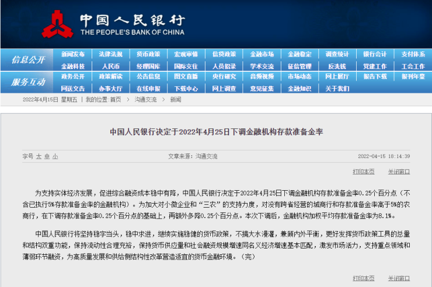Go to 征信管理 section
The width and height of the screenshot is (432, 287).
pos(299,66)
